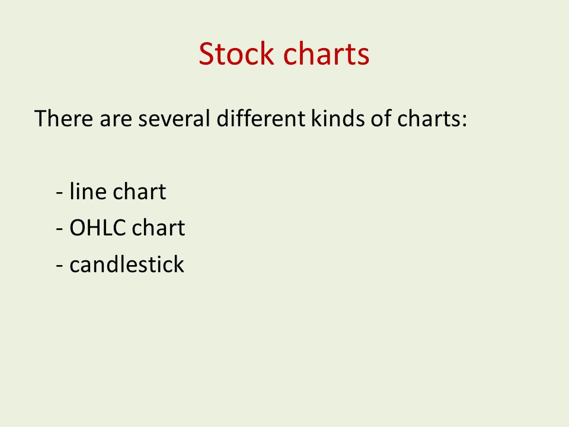Image resolution: width=569 pixels, height=427 pixels.
Task: Click the word "charts:" ending the sentence
Action: pos(432,118)
